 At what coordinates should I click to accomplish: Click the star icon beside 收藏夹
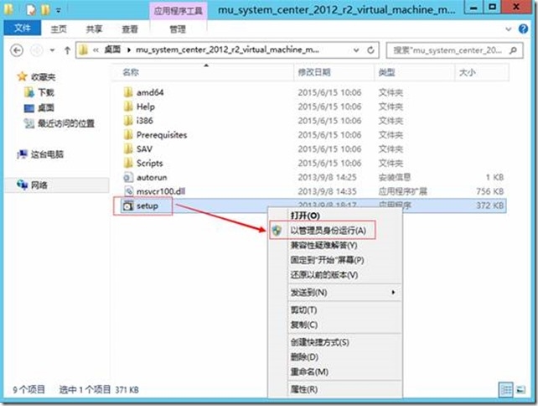(22, 76)
